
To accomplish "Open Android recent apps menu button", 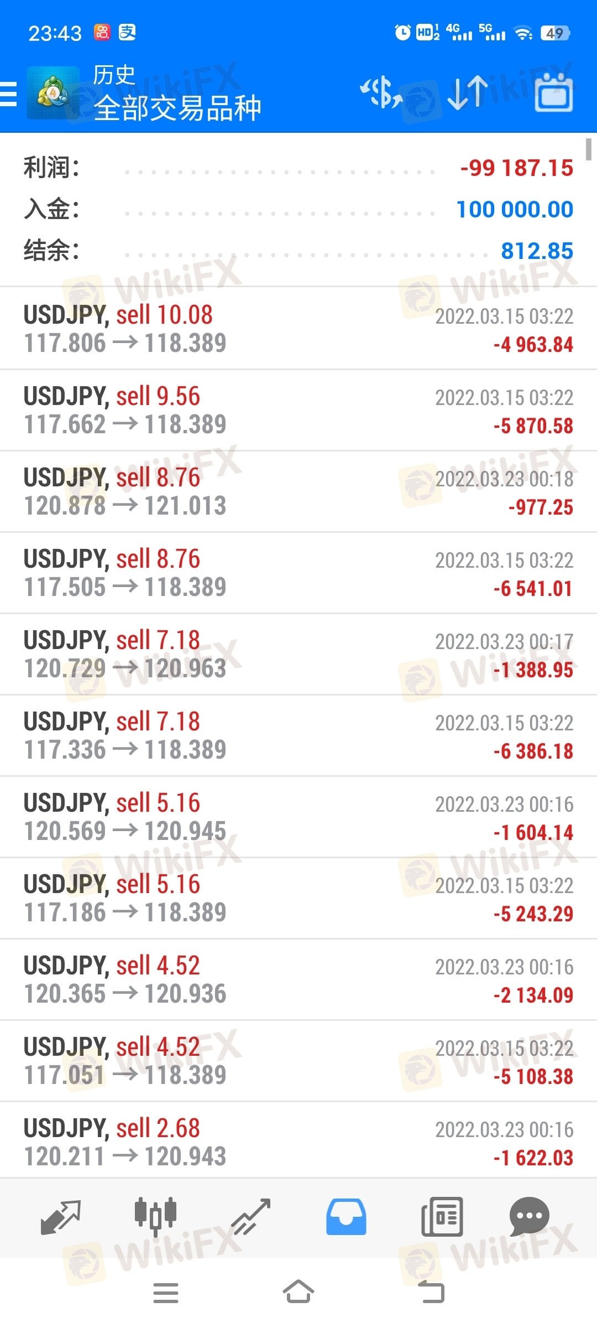I will pyautogui.click(x=166, y=1293).
